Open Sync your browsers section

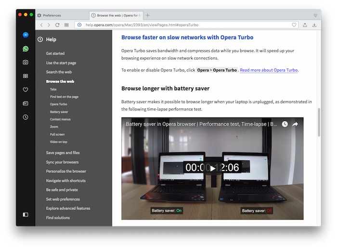[62, 162]
